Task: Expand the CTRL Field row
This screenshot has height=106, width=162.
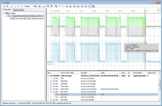Action: 51,87
